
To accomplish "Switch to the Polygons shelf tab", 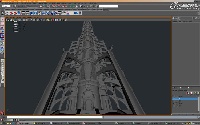I will 25,9.
